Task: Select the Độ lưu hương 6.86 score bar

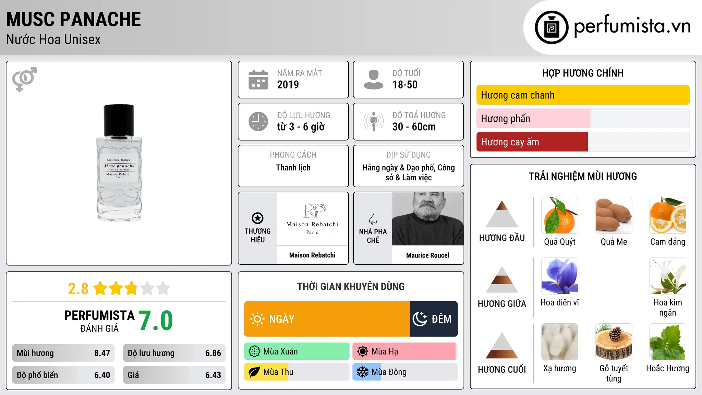Action: 174,353
